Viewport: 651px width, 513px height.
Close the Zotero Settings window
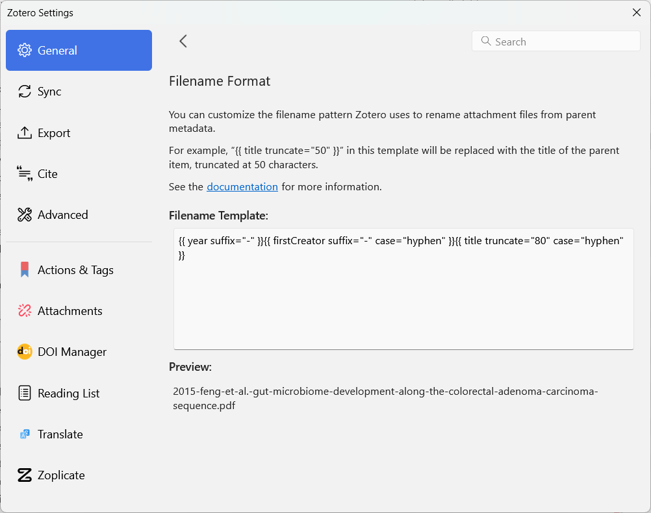[637, 12]
